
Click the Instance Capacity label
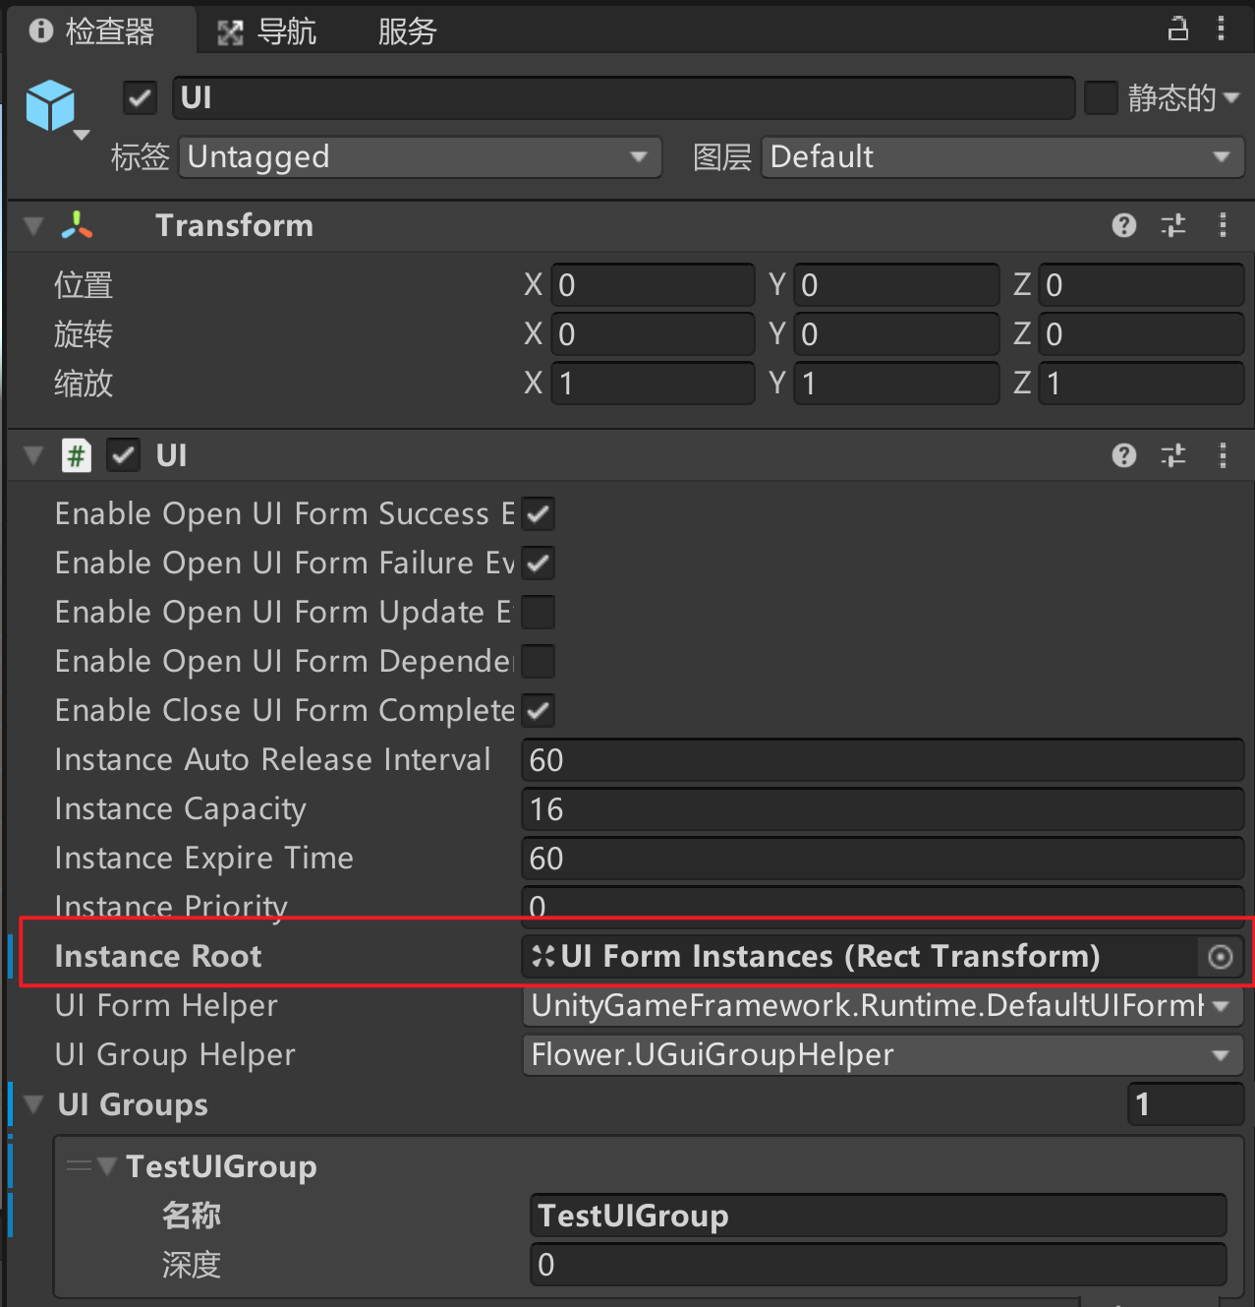[x=181, y=809]
